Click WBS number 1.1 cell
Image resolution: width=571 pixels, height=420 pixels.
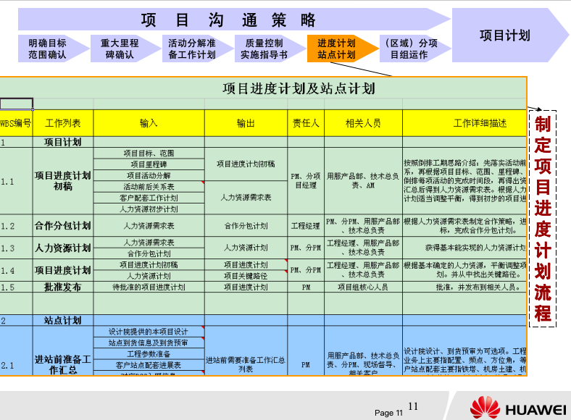[16, 181]
